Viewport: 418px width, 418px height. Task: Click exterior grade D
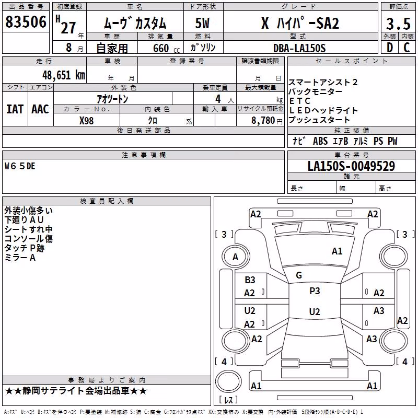click(x=390, y=48)
